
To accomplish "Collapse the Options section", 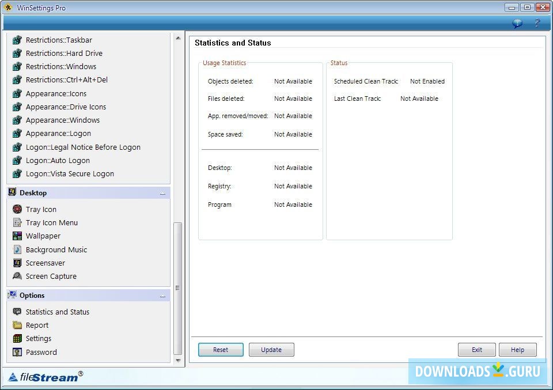I will click(x=162, y=296).
